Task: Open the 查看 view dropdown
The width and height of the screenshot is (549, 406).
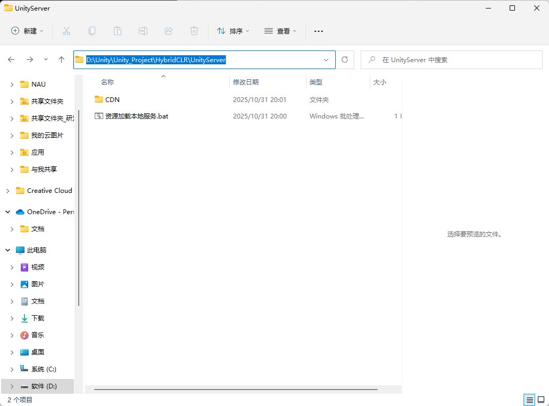Action: coord(280,31)
